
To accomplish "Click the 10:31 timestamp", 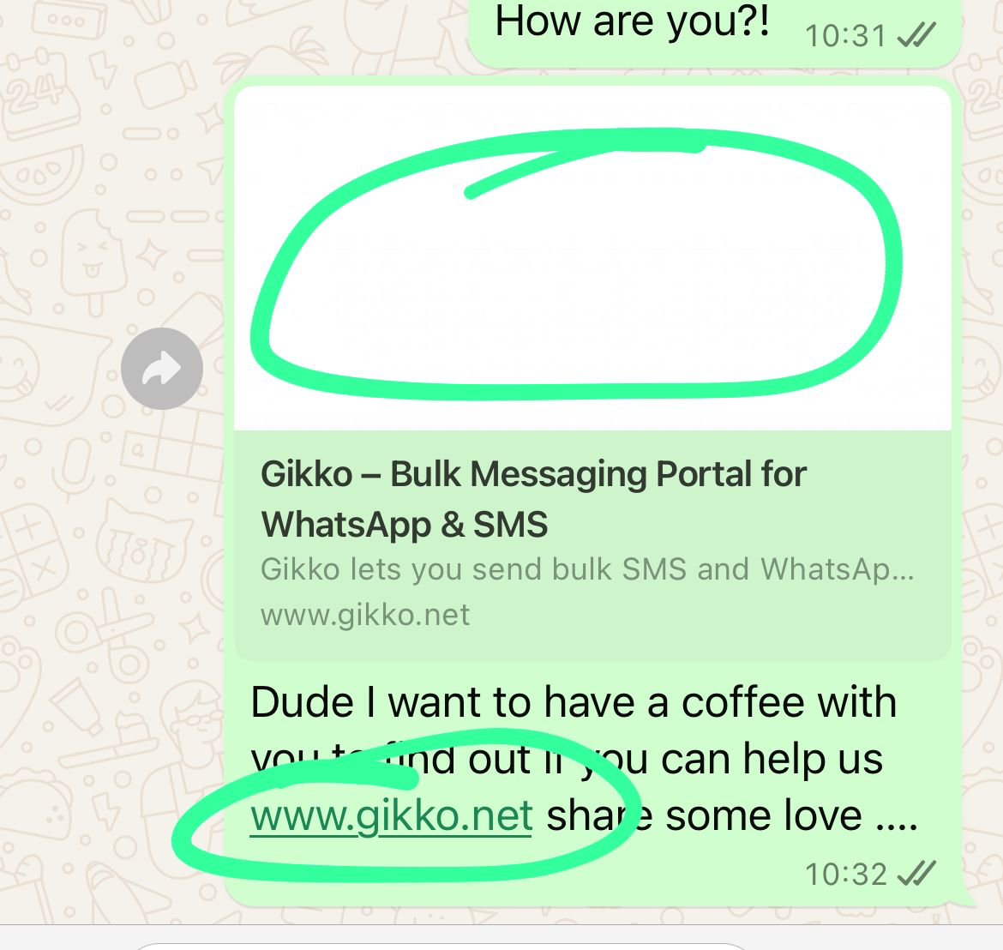I will point(845,36).
